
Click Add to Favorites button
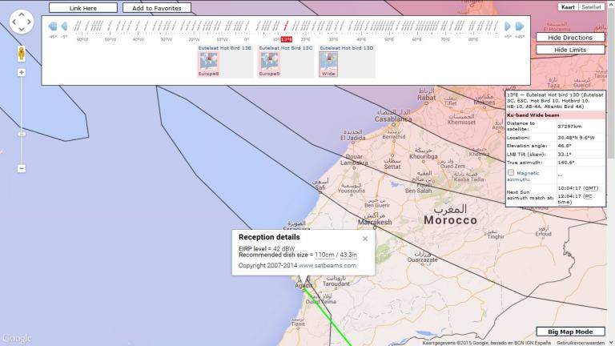pyautogui.click(x=157, y=8)
